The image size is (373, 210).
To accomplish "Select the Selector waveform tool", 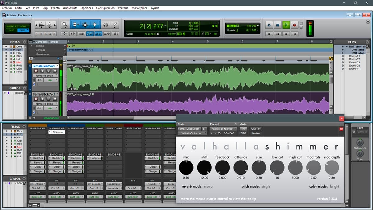I will click(85, 25).
